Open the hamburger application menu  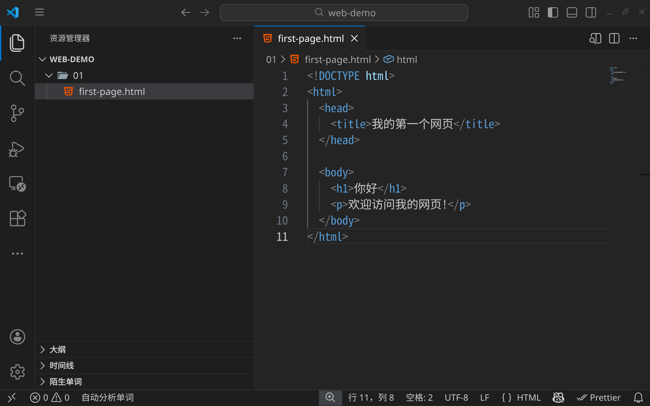coord(40,12)
